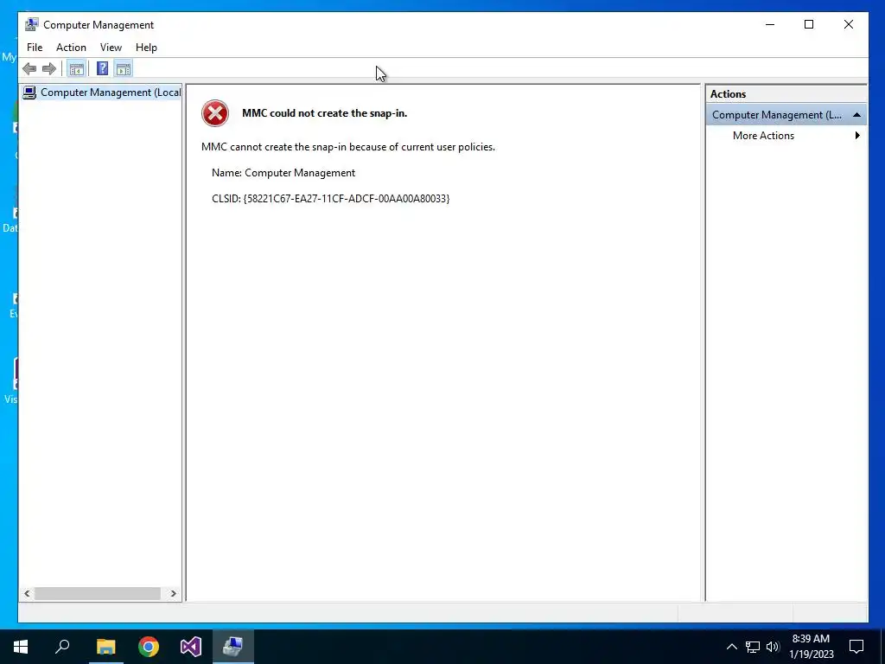Click the red error X icon
Image resolution: width=885 pixels, height=664 pixels.
[x=215, y=113]
